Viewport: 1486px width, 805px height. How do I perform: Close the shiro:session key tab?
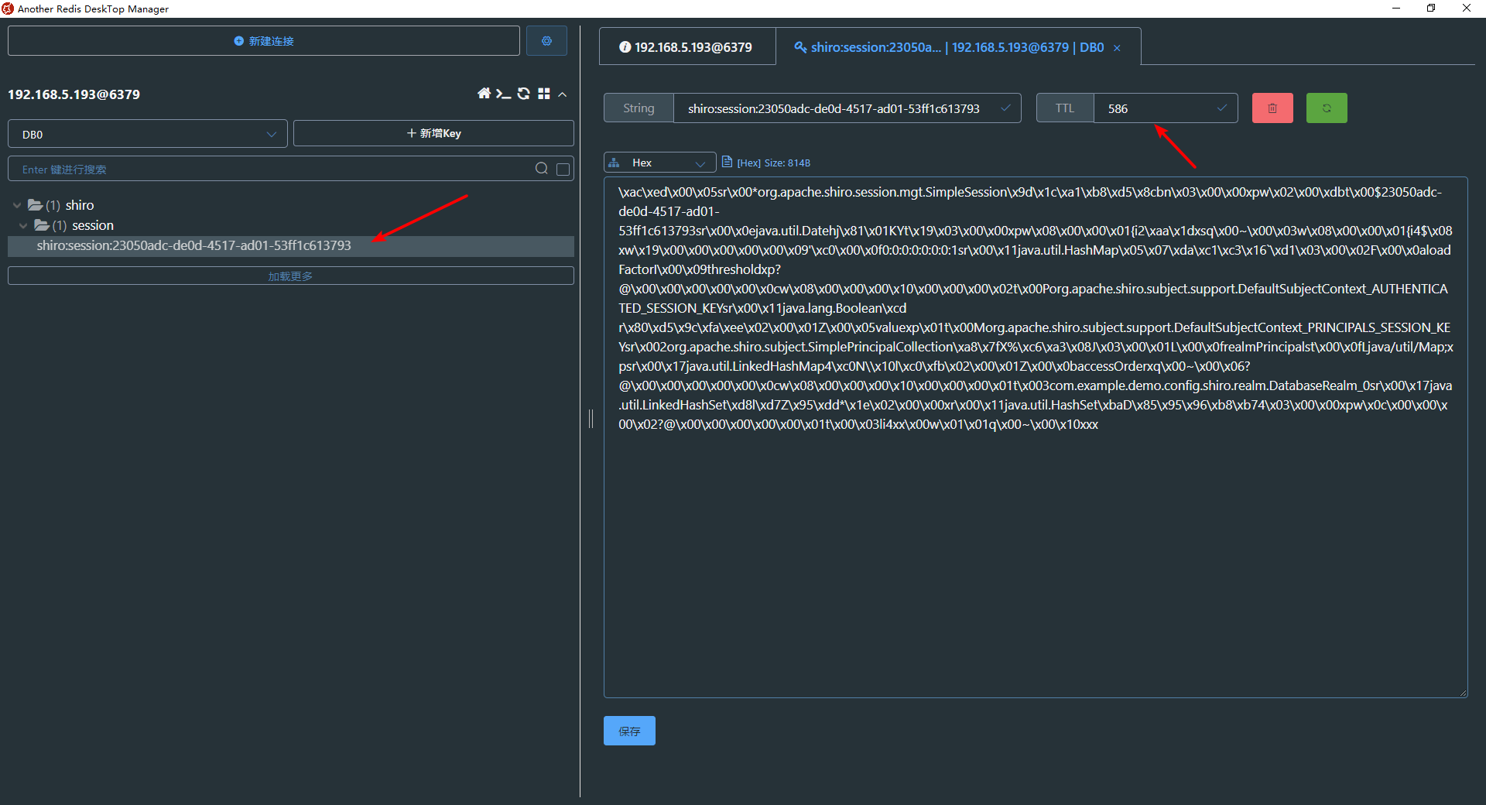click(1117, 47)
